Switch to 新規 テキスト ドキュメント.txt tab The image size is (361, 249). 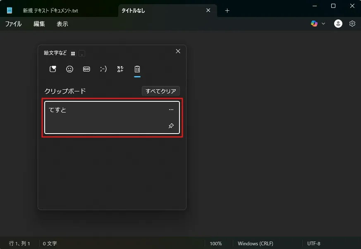(x=50, y=11)
